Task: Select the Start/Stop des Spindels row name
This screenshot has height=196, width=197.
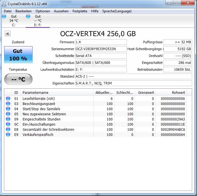Action: click(x=41, y=109)
